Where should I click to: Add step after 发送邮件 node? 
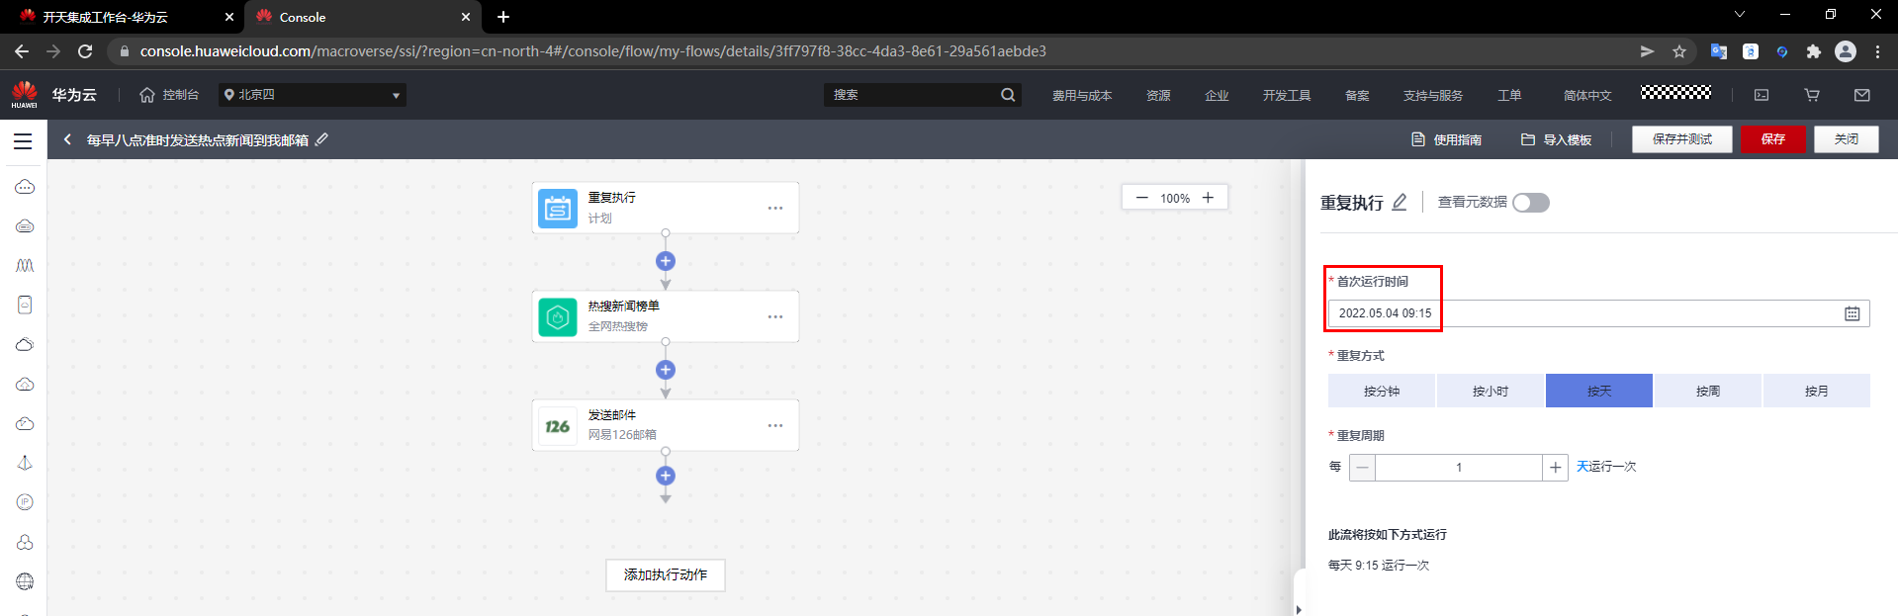[x=666, y=476]
